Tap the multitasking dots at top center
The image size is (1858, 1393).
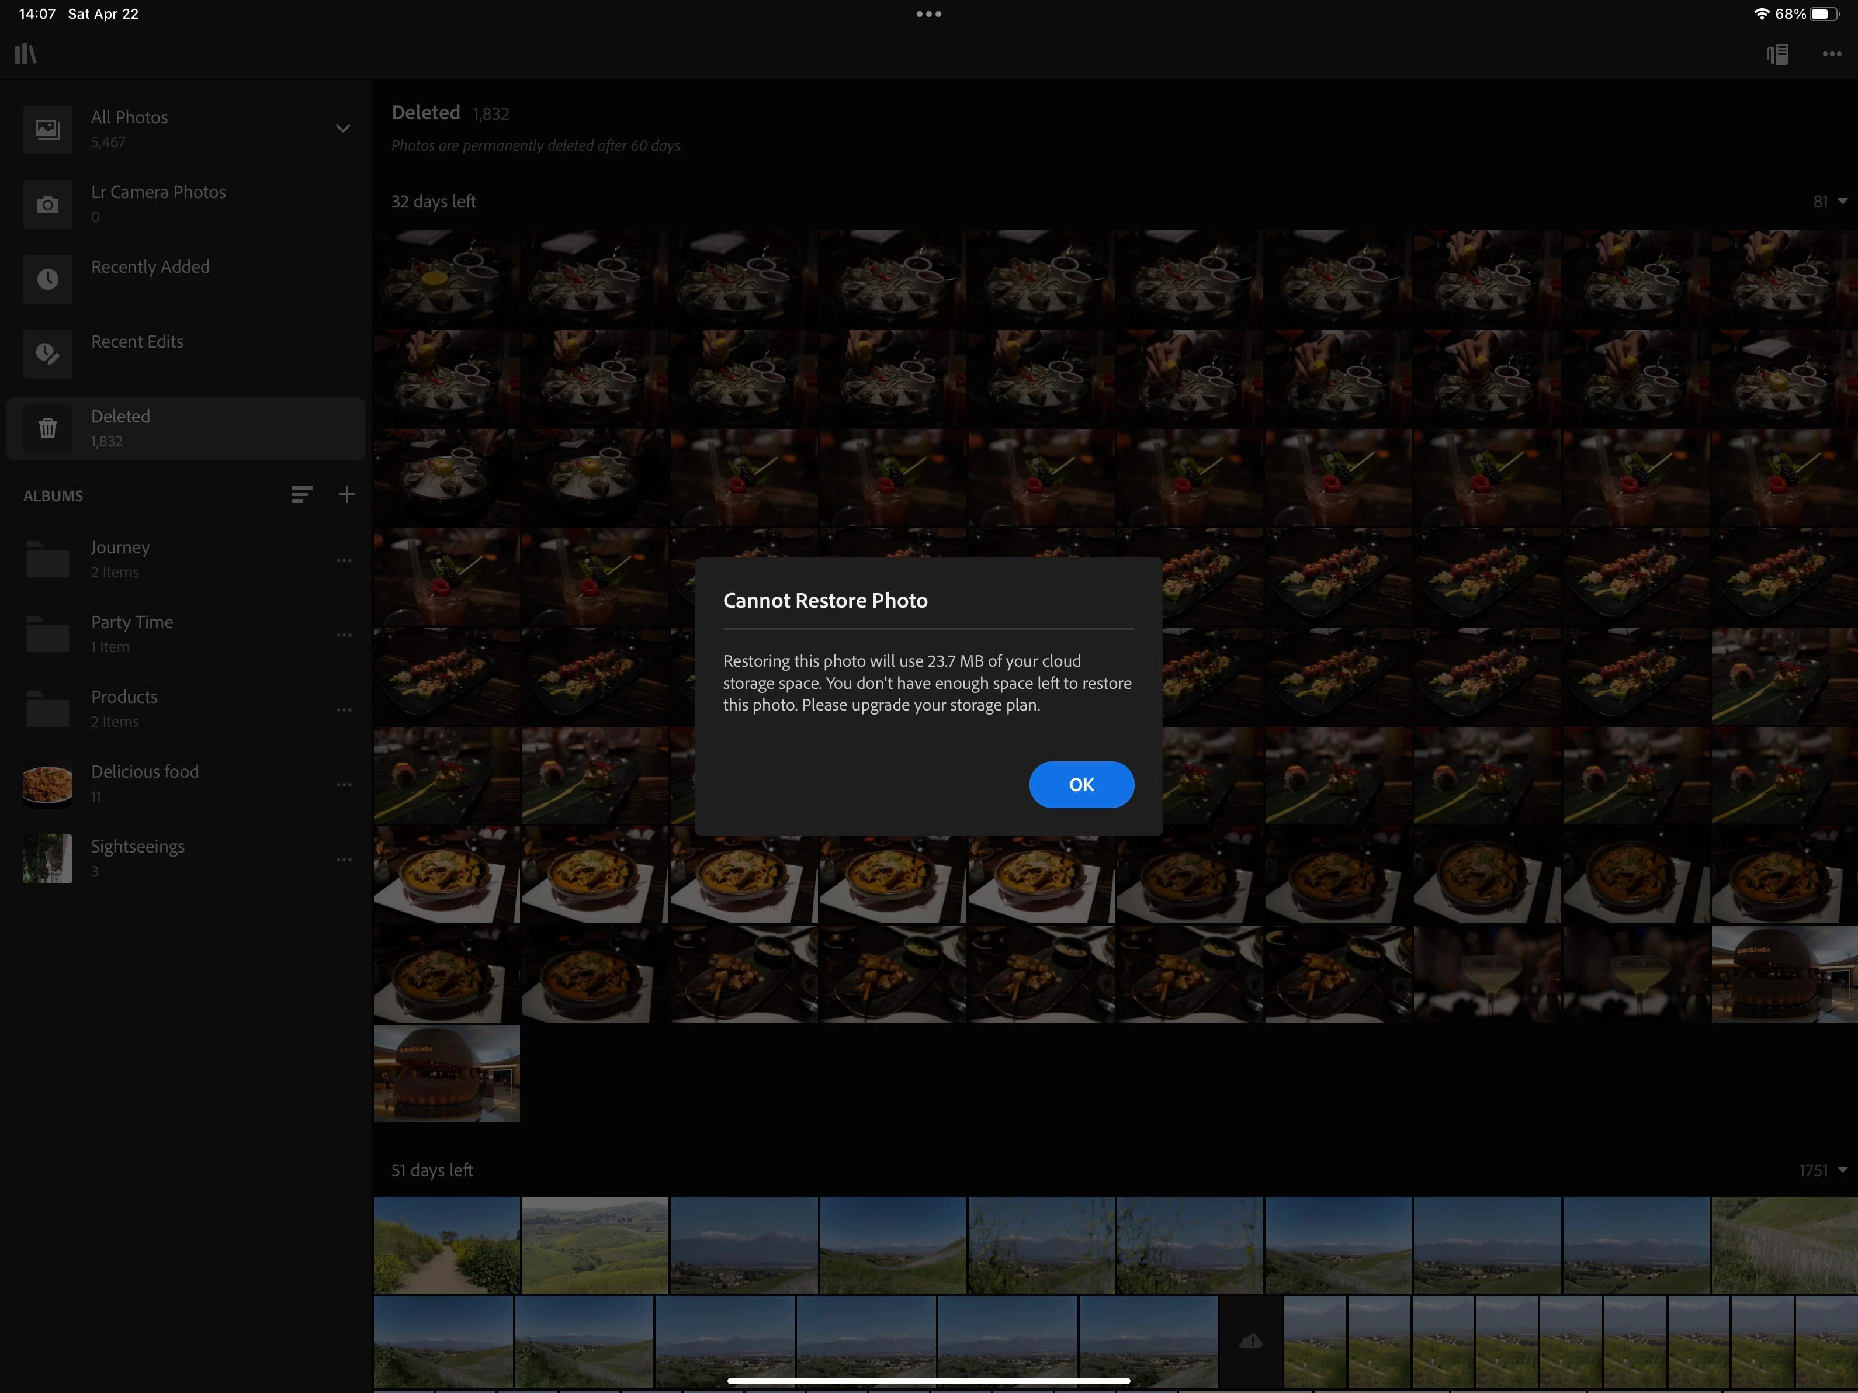click(x=928, y=13)
